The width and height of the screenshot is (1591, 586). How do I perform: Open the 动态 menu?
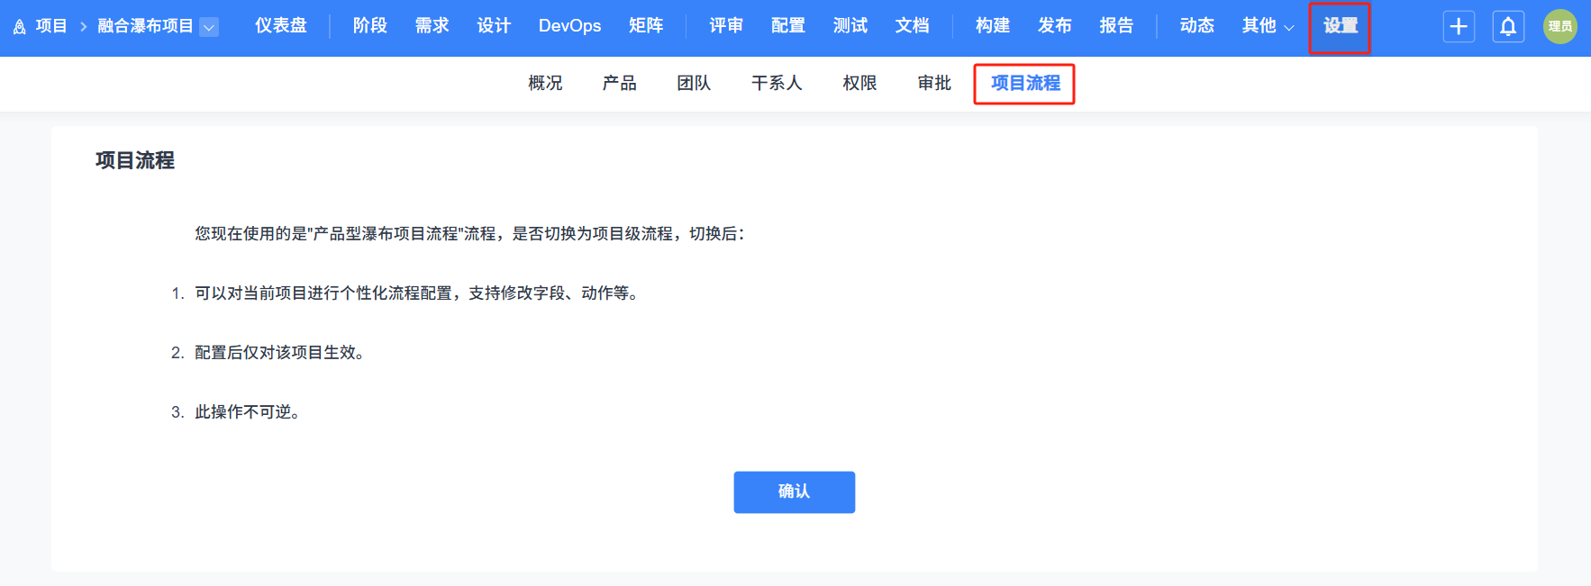[x=1197, y=26]
